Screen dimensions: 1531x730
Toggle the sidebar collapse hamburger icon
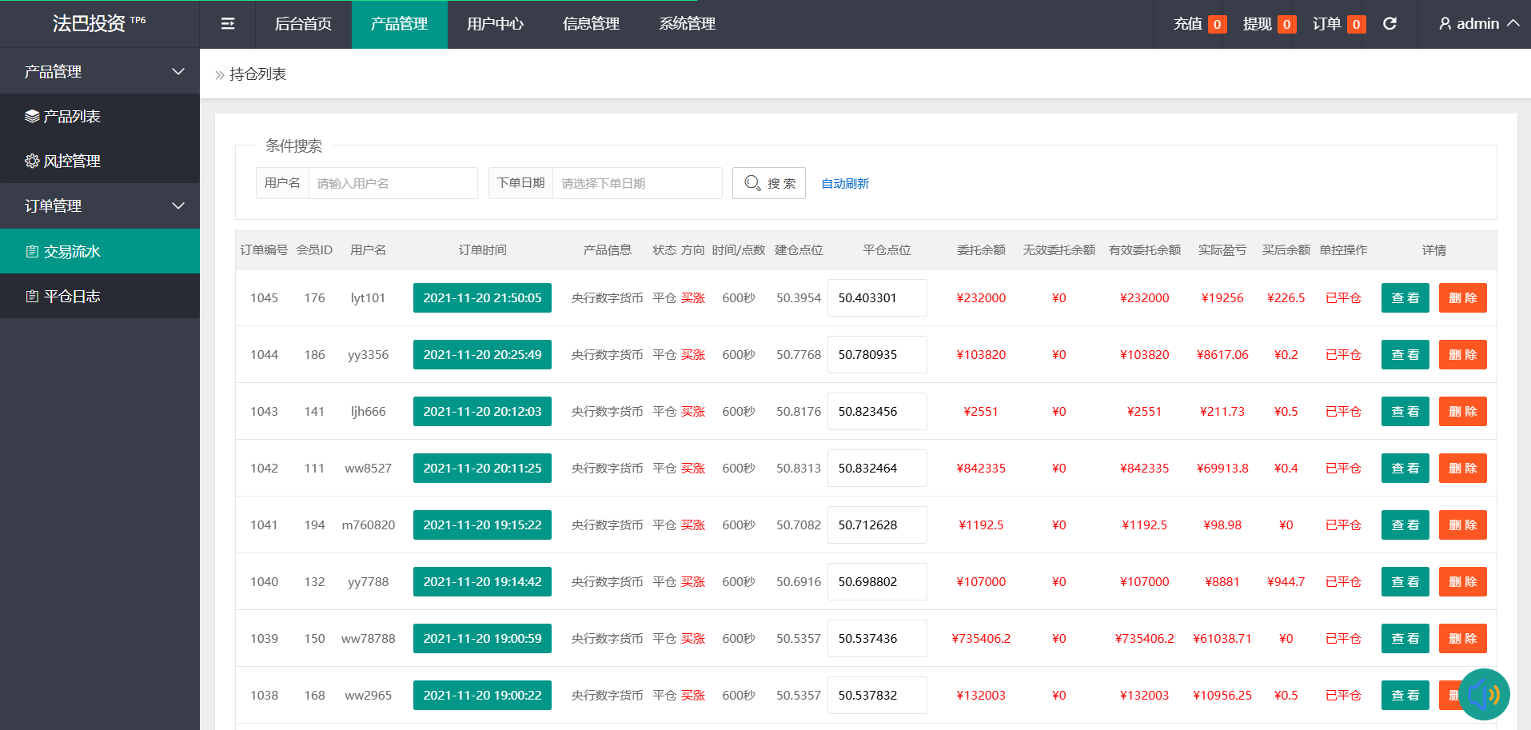pyautogui.click(x=228, y=24)
